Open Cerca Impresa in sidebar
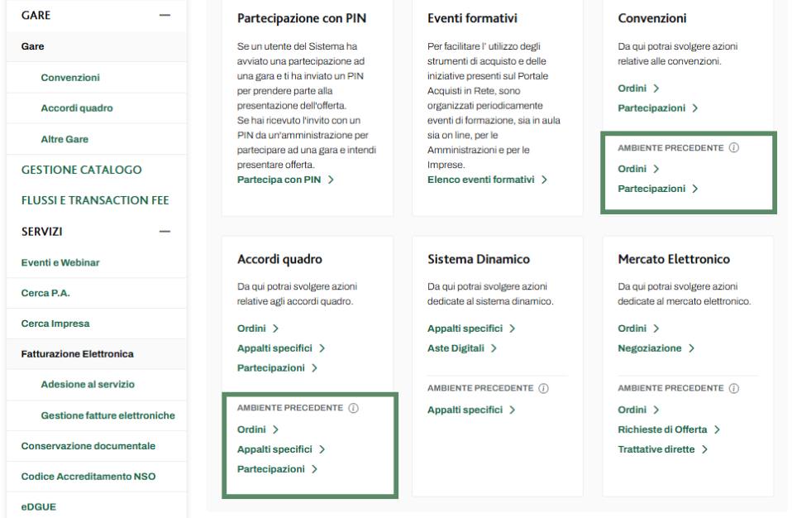Image resolution: width=792 pixels, height=518 pixels. (x=55, y=324)
